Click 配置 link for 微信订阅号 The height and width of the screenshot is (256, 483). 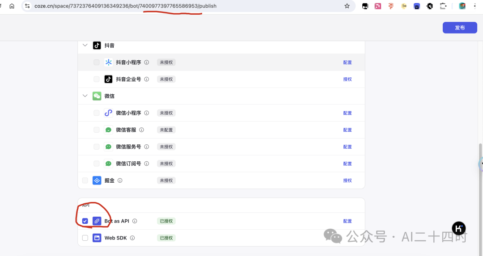[x=347, y=164]
